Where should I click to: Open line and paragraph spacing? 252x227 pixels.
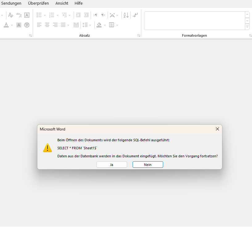click(x=85, y=25)
